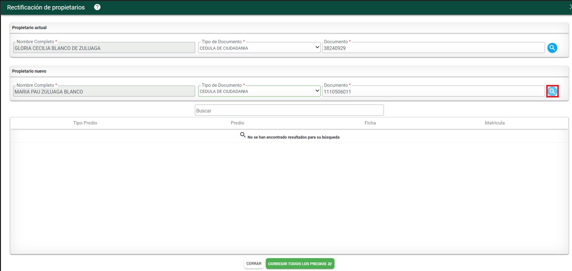Expand new owner's Tipo de Documento dropdown
The height and width of the screenshot is (271, 572).
tap(259, 91)
